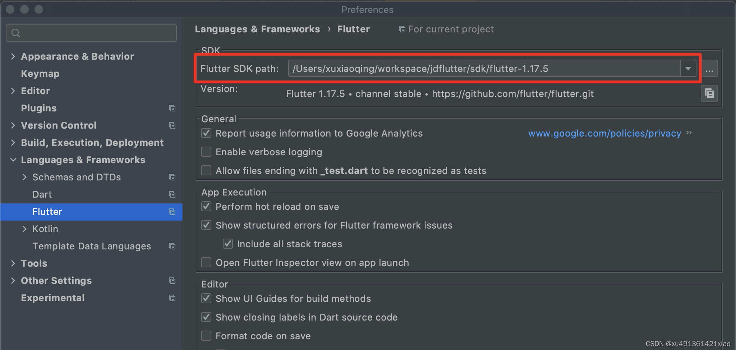Expand Version Control section arrow
The height and width of the screenshot is (350, 736).
click(x=13, y=125)
